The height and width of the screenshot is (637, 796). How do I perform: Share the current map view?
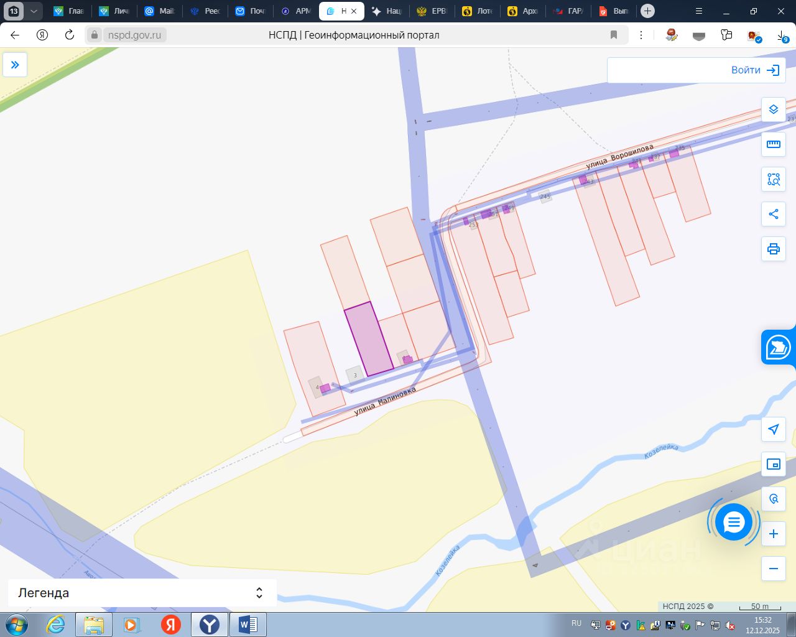774,214
